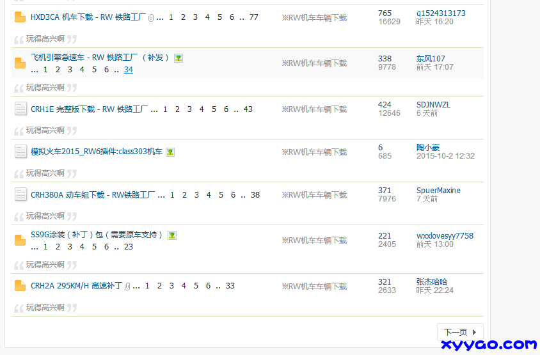Click reply count 338 of 飞机引擎急速车 thread

[385, 59]
